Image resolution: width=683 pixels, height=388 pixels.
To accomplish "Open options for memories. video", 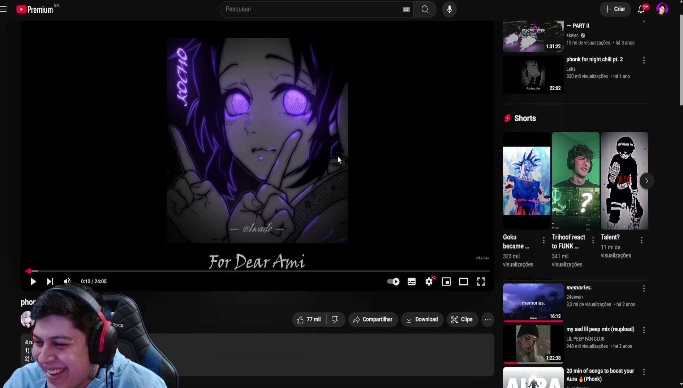I will click(x=644, y=288).
